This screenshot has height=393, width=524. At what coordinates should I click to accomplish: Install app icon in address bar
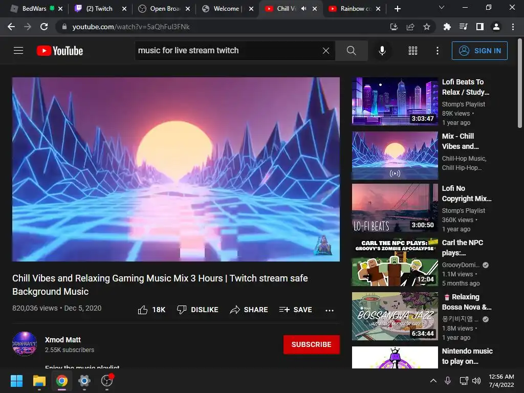tap(394, 27)
